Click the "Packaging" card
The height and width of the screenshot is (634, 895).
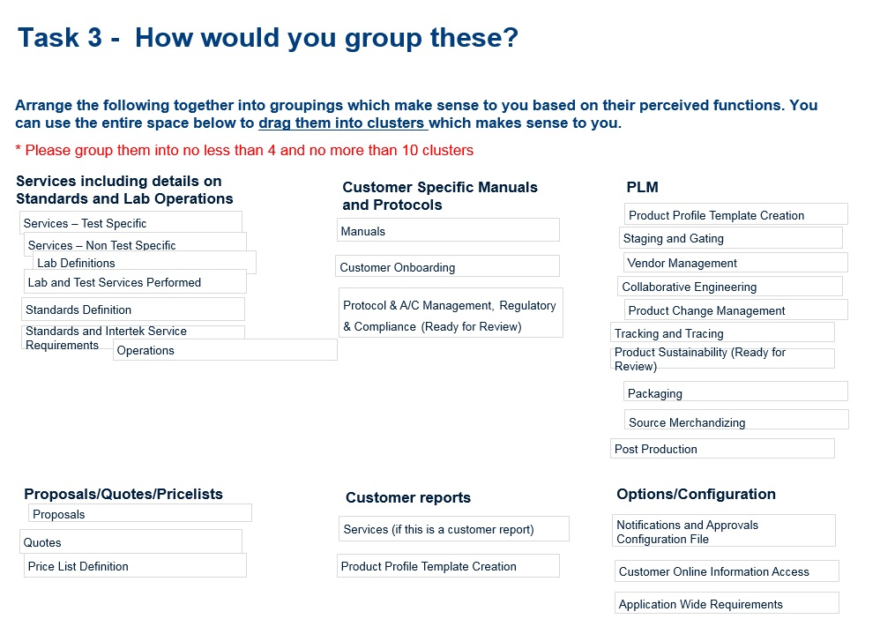click(735, 393)
